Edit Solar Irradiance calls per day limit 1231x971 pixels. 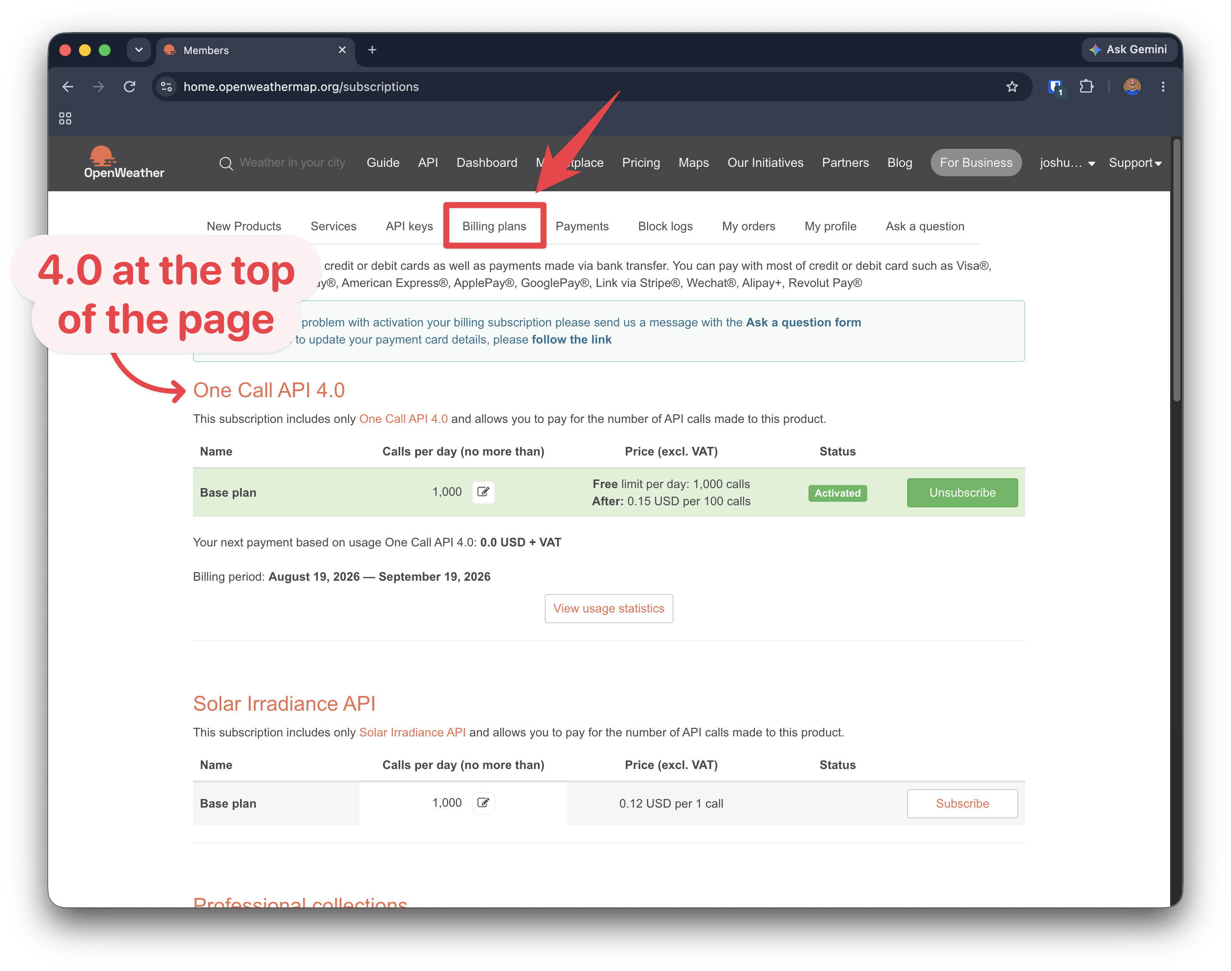pyautogui.click(x=483, y=803)
